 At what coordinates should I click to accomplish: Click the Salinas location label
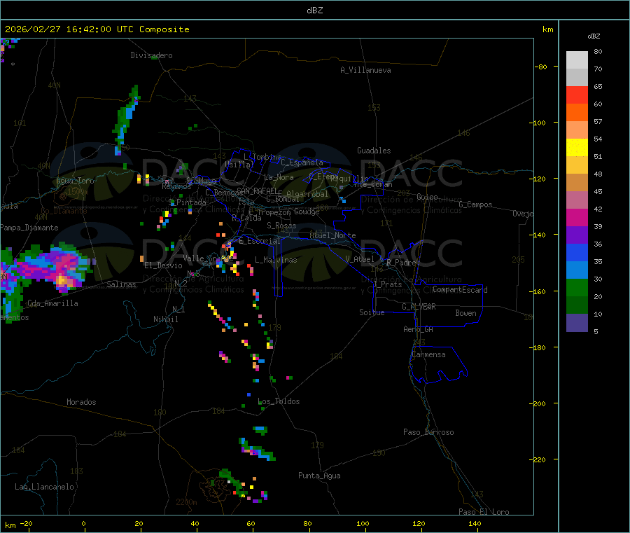[121, 284]
